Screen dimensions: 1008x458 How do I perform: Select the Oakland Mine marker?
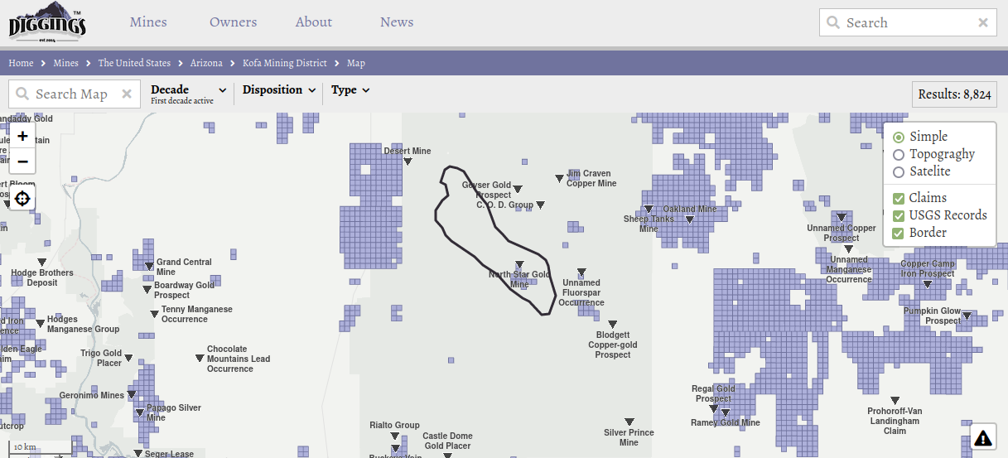(x=691, y=219)
